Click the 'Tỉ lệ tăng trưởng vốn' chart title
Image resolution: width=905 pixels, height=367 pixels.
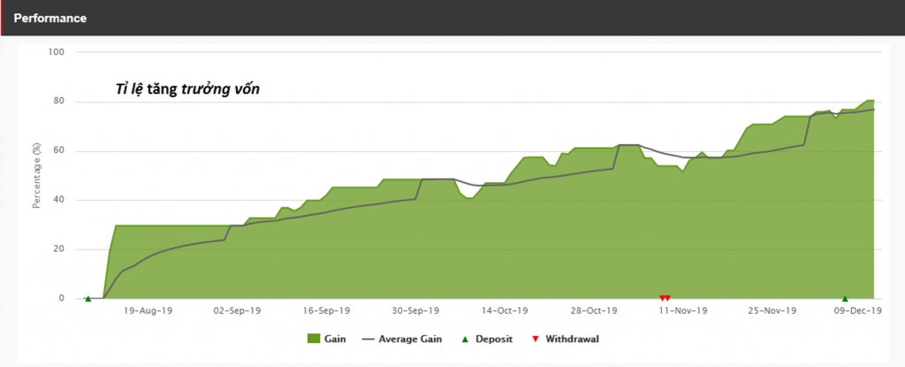[186, 89]
